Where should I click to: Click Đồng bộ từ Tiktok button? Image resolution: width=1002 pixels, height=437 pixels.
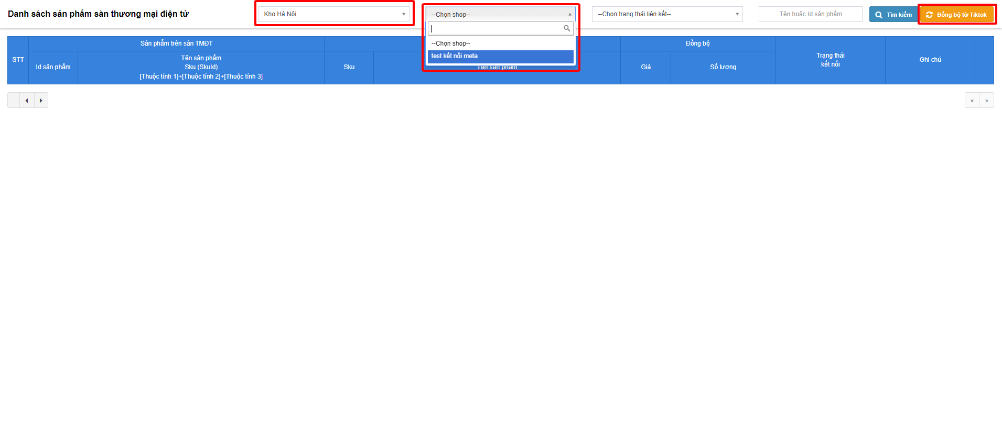coord(956,15)
